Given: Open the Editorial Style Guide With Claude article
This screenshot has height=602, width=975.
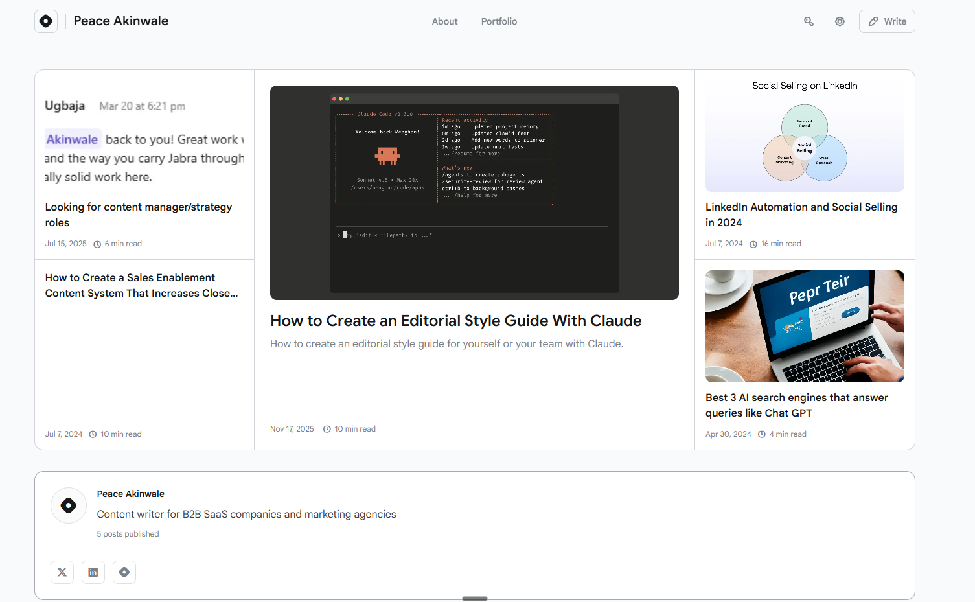Looking at the screenshot, I should click(x=455, y=320).
